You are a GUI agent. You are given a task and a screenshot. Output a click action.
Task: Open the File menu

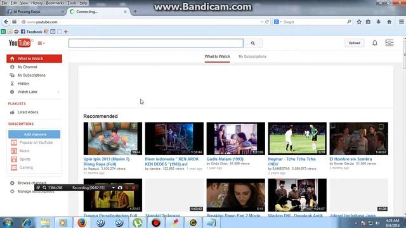[4, 3]
